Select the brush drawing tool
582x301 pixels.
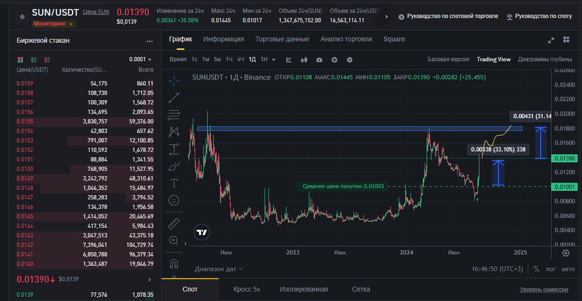[174, 167]
